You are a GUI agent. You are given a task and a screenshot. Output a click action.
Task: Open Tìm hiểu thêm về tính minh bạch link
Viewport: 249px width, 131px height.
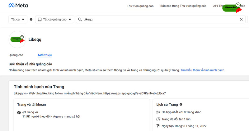pos(203,70)
